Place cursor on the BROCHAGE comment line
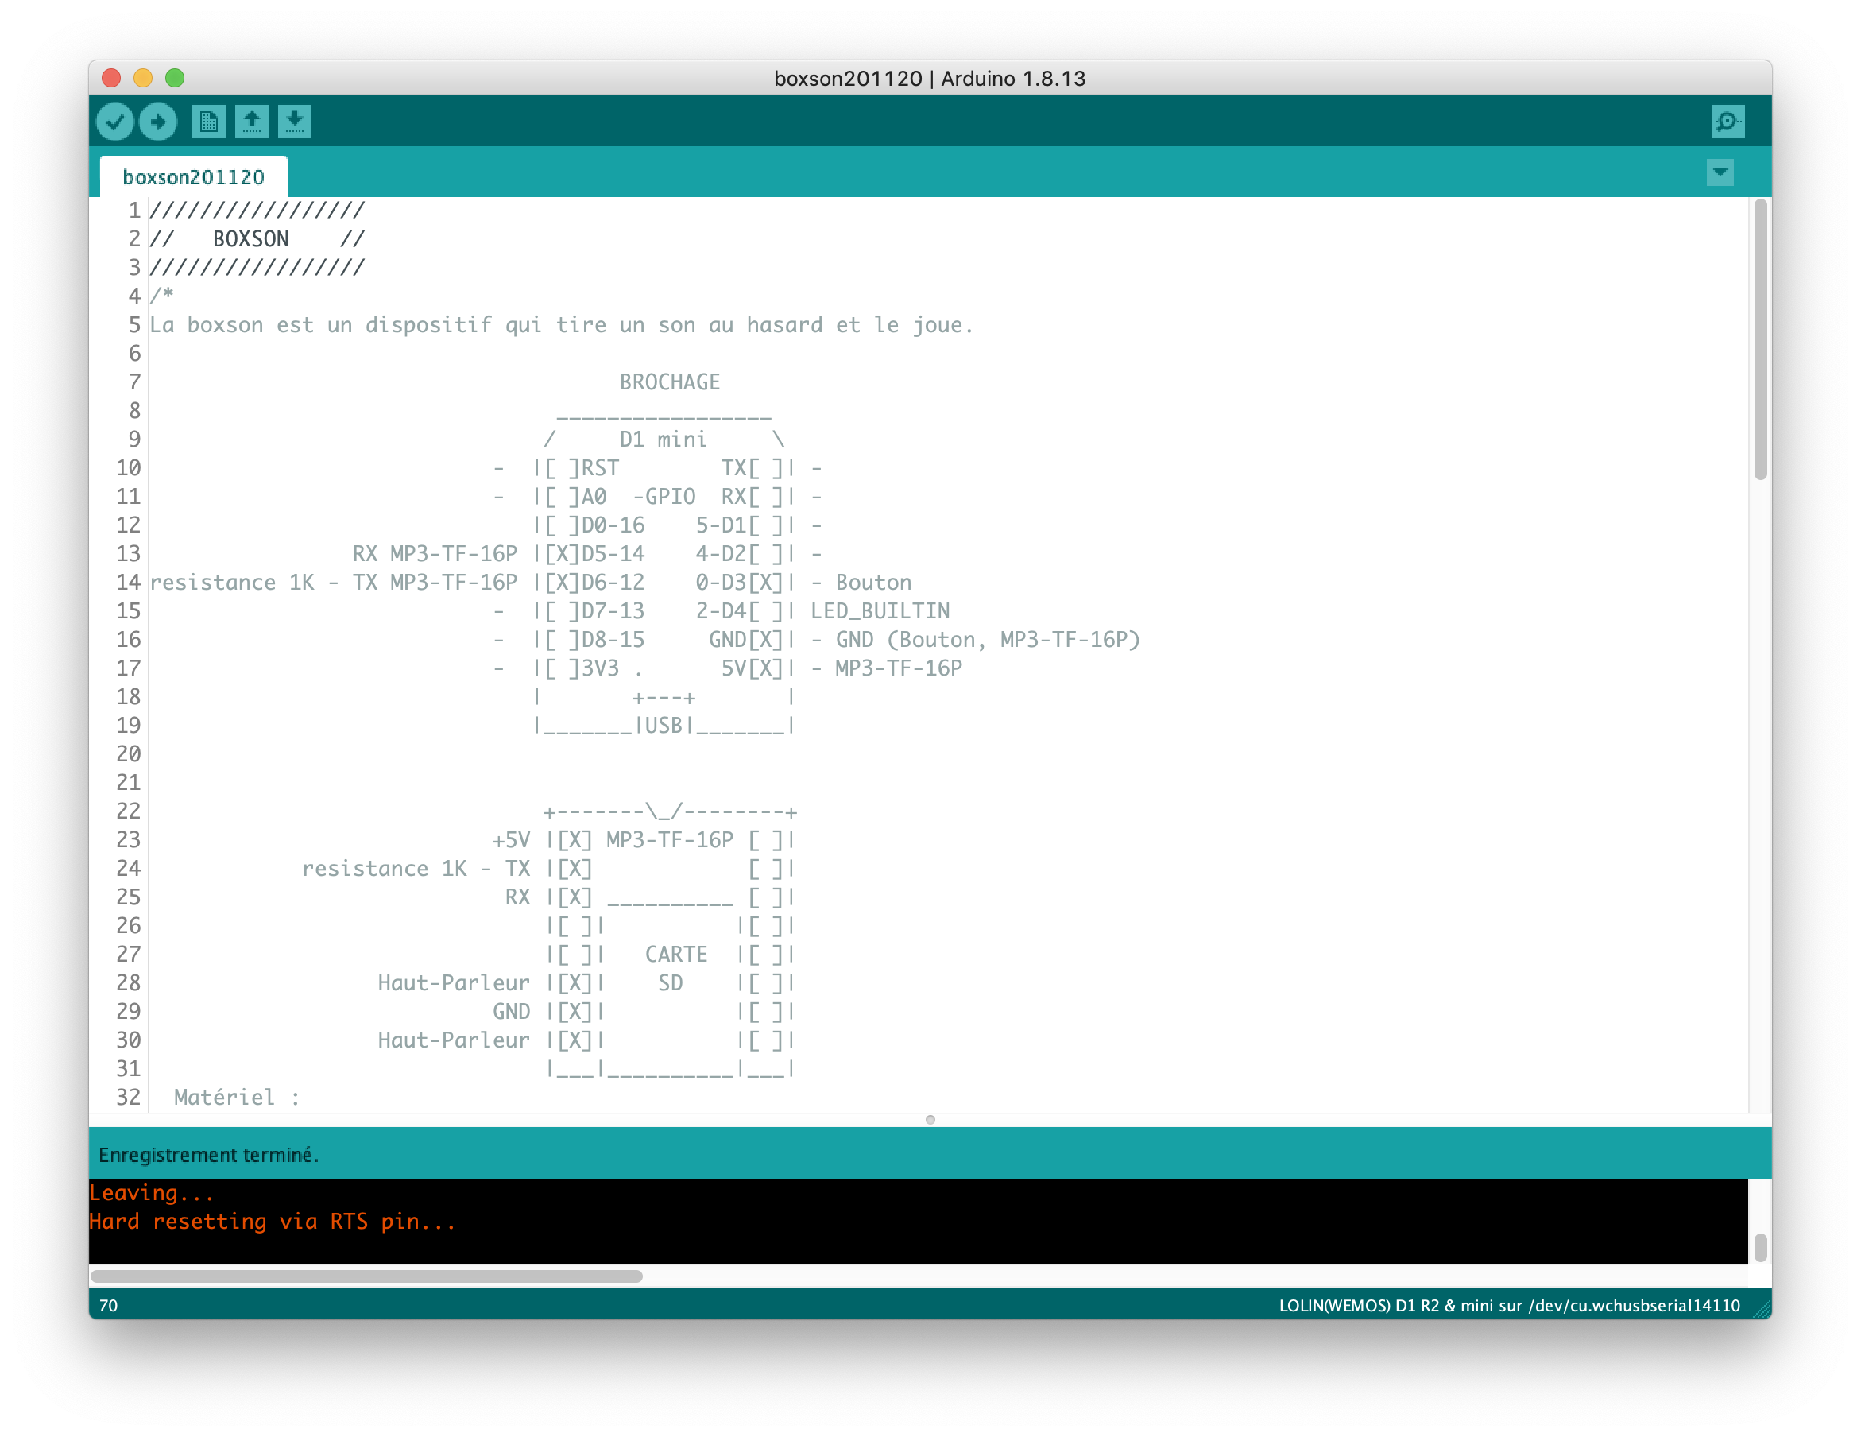 [x=669, y=382]
